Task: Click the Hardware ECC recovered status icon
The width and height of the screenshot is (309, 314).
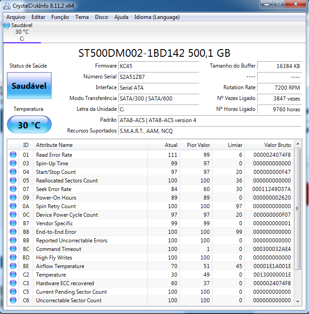Action: click(x=13, y=283)
